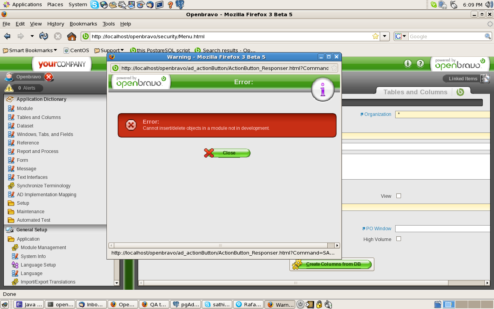
Task: Open the address bar URL history dropdown
Action: [384, 36]
